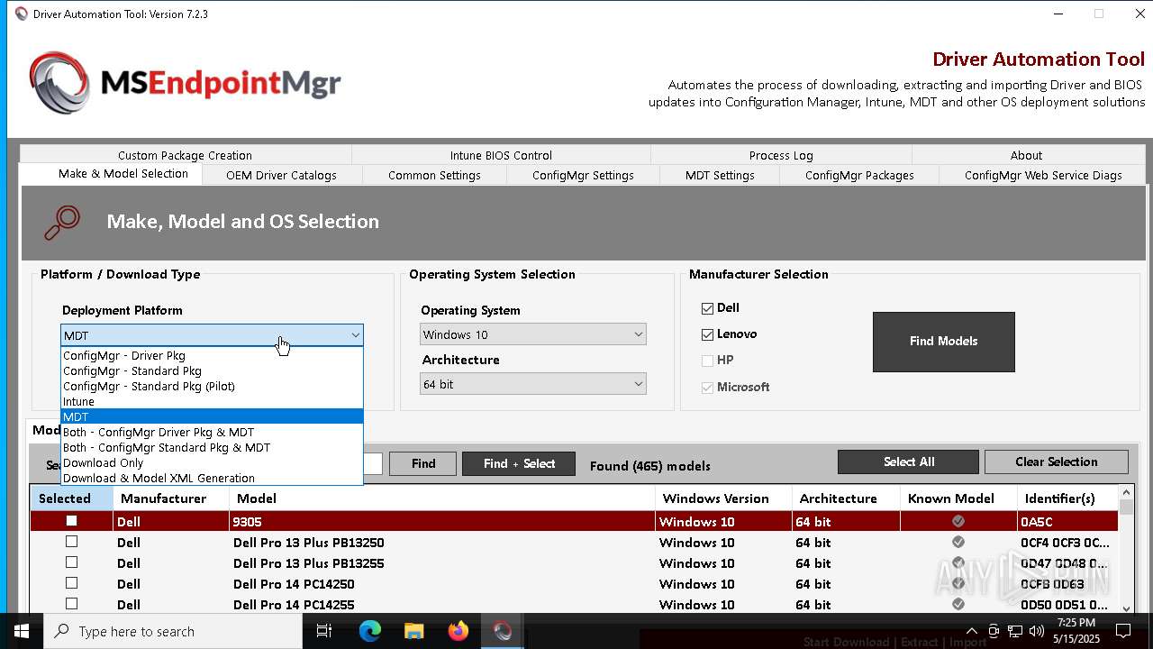The width and height of the screenshot is (1153, 649).
Task: Click the network tray icon
Action: (x=1015, y=631)
